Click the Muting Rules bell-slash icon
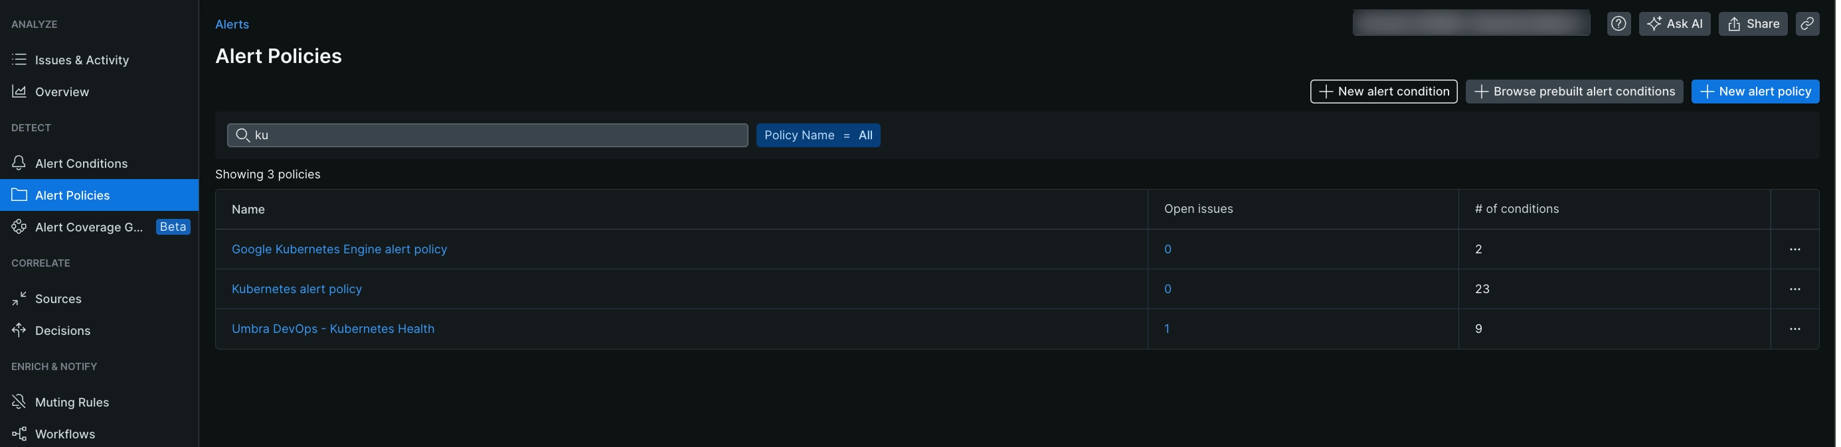 click(19, 402)
